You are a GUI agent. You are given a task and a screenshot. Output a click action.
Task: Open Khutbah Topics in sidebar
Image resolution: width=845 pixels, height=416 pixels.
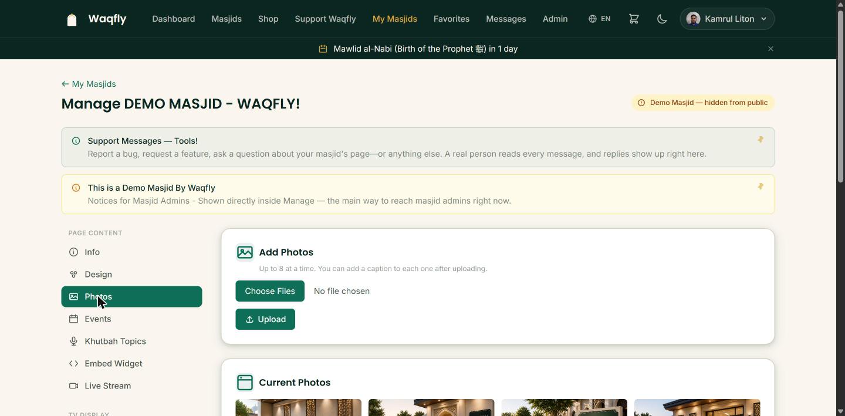coord(131,341)
